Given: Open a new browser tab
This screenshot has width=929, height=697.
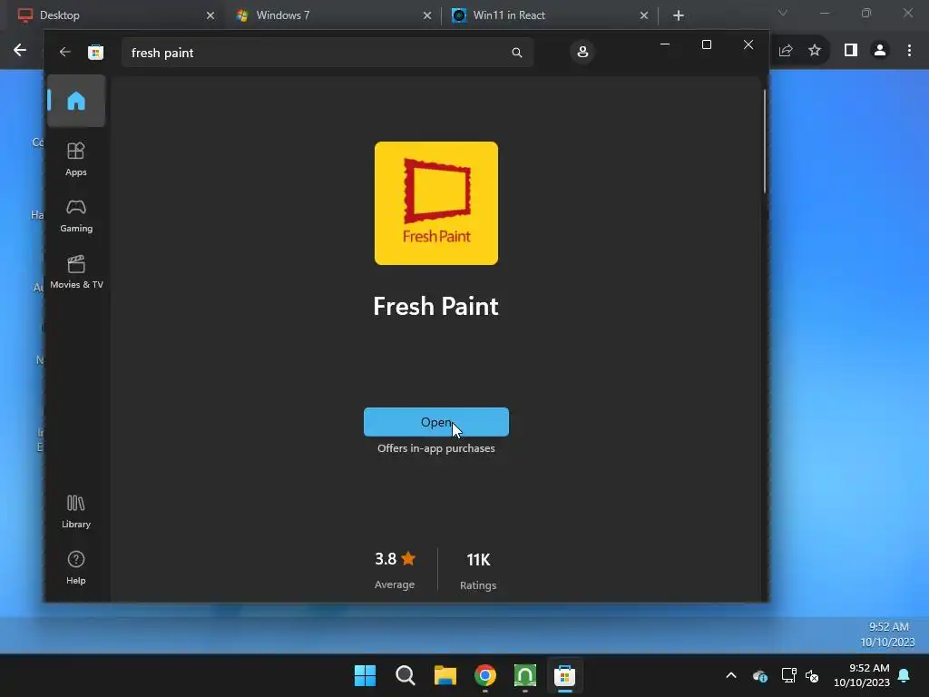Looking at the screenshot, I should [679, 15].
